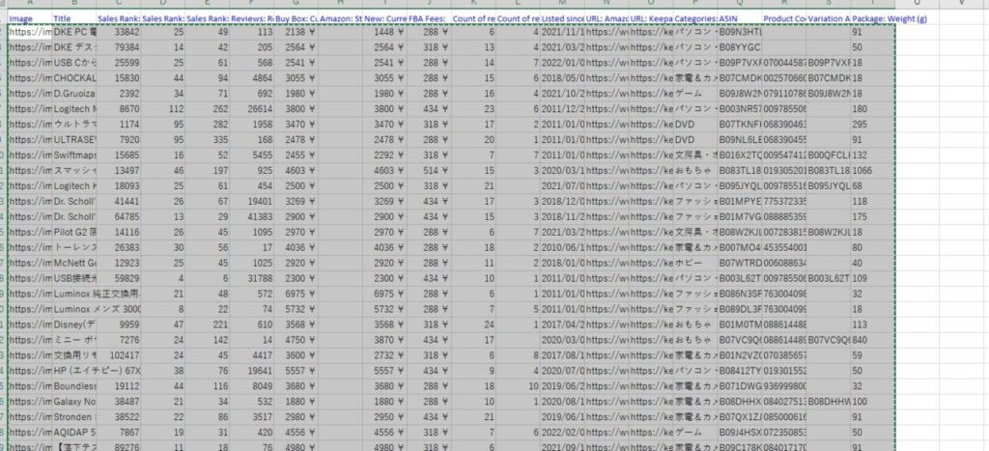Screen dimensions: 989x451
Task: Select the title cell "CHOCKAL"
Action: click(73, 78)
